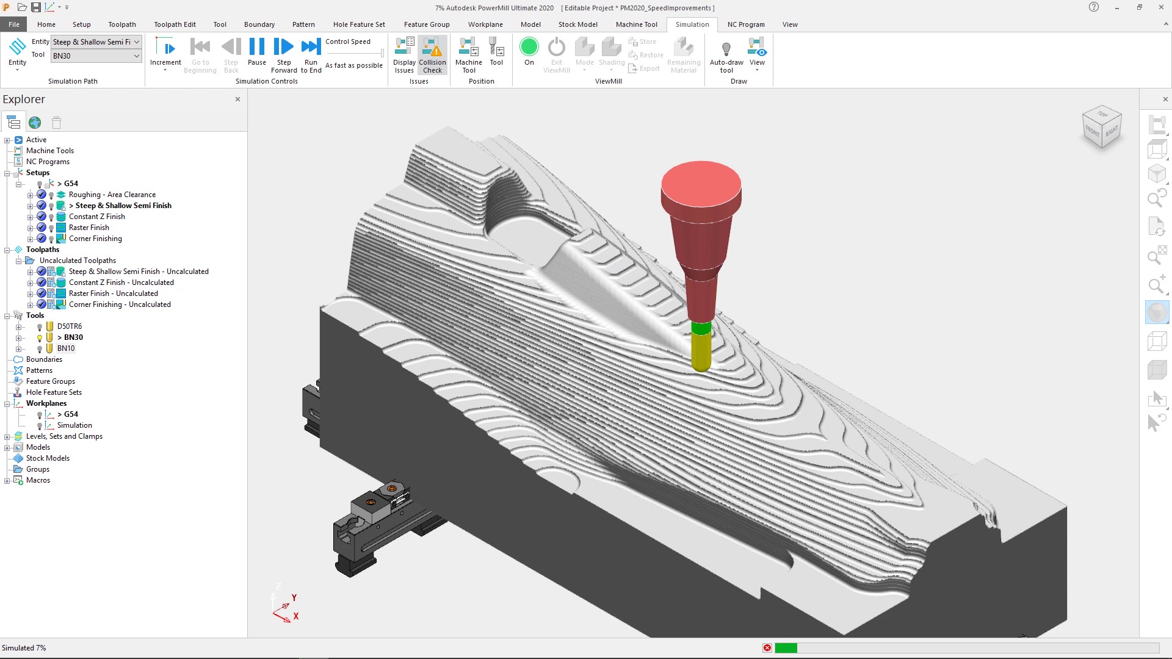This screenshot has height=659, width=1172.
Task: Click Run to End control
Action: [311, 55]
